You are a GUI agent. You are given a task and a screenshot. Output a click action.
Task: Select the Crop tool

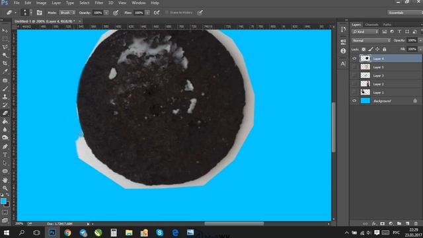click(5, 63)
